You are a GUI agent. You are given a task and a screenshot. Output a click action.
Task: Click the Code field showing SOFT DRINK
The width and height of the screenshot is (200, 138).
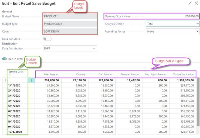click(70, 32)
